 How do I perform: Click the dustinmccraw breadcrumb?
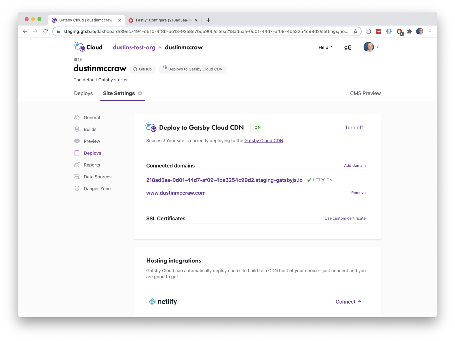point(184,47)
